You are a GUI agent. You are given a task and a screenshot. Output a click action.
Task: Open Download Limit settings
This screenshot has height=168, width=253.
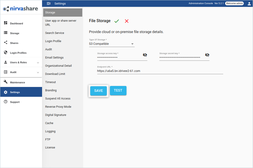click(x=55, y=74)
